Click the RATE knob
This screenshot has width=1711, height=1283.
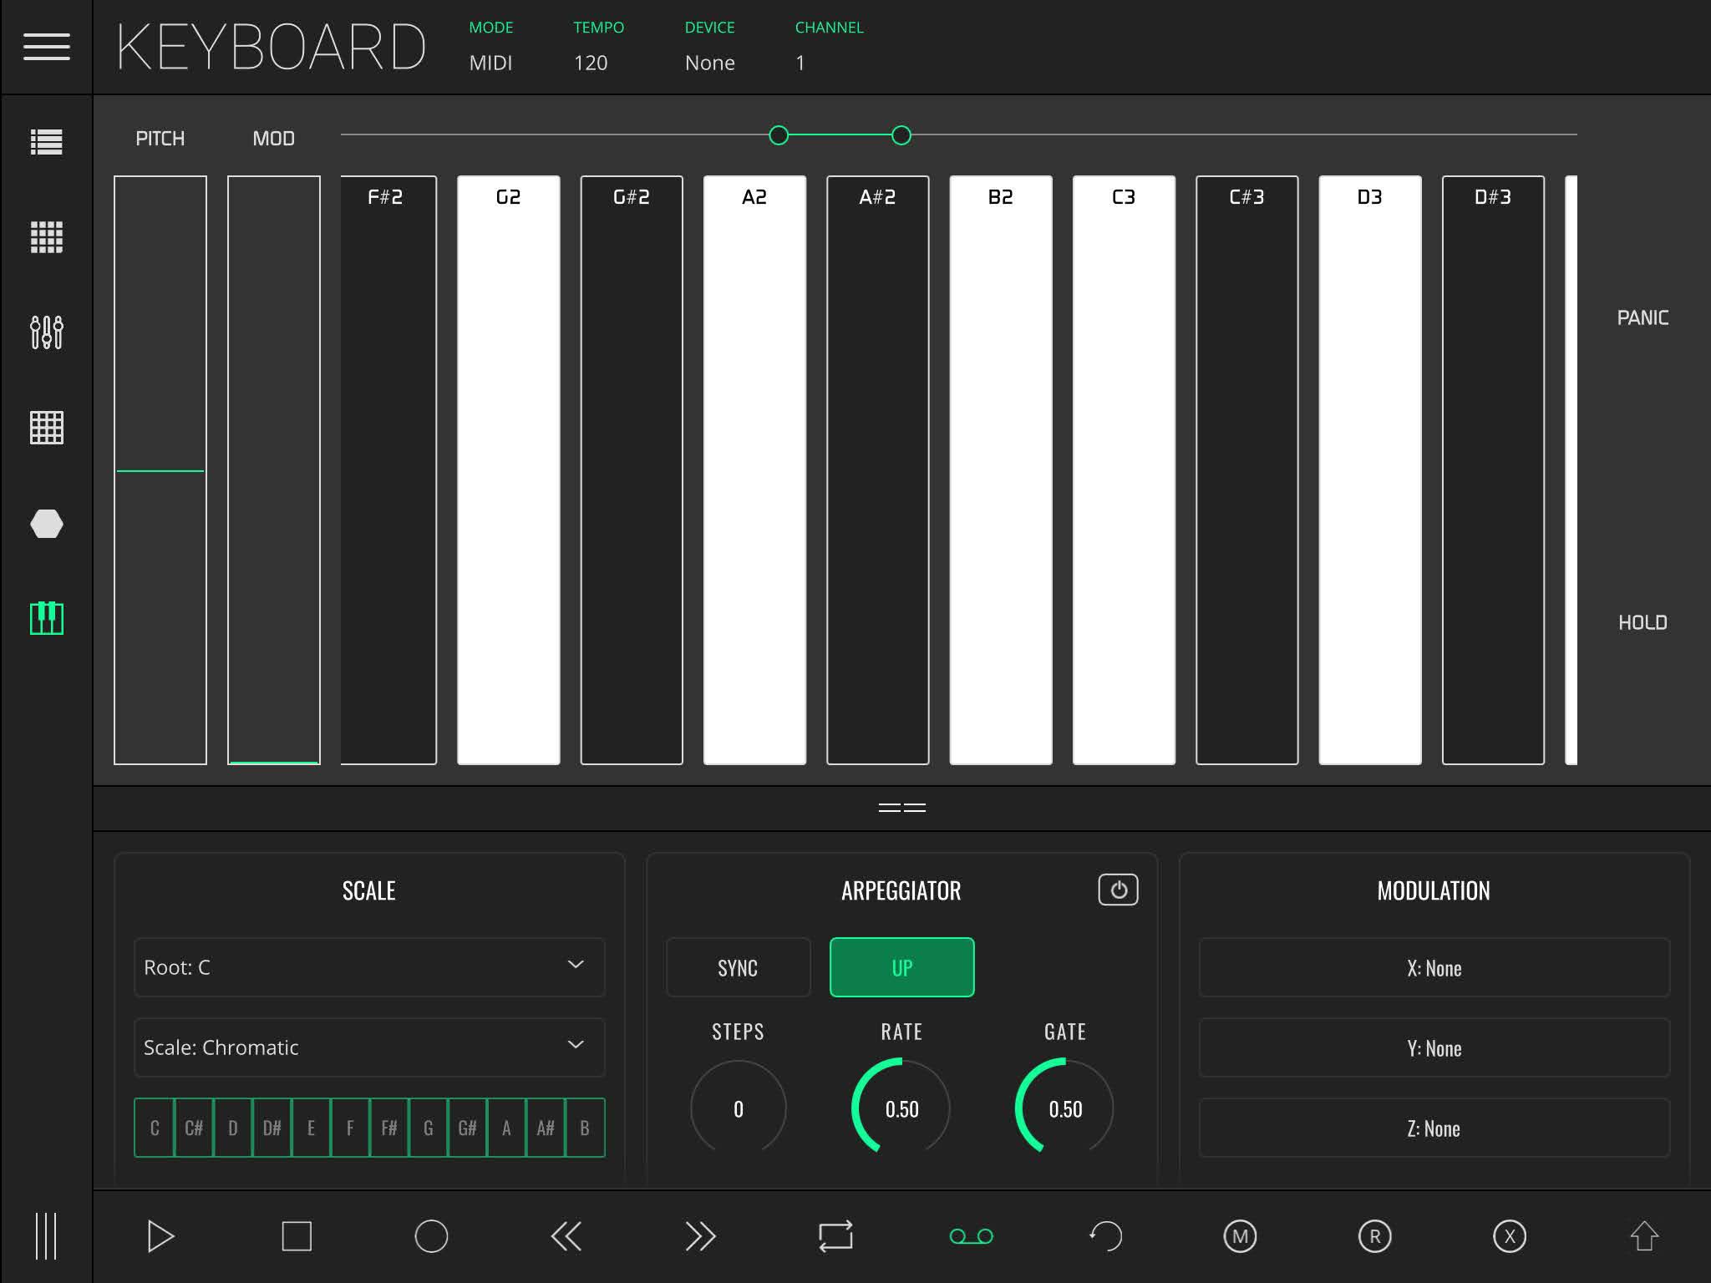click(901, 1108)
